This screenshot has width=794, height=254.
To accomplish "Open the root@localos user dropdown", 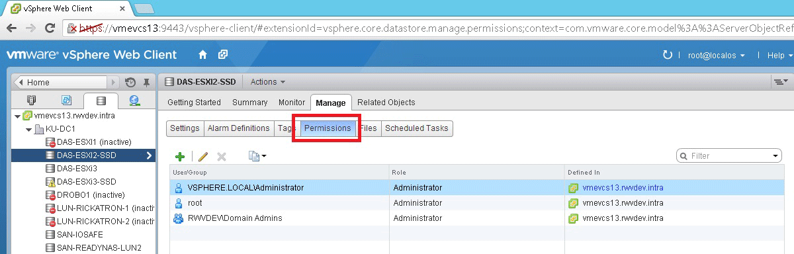I will click(717, 55).
